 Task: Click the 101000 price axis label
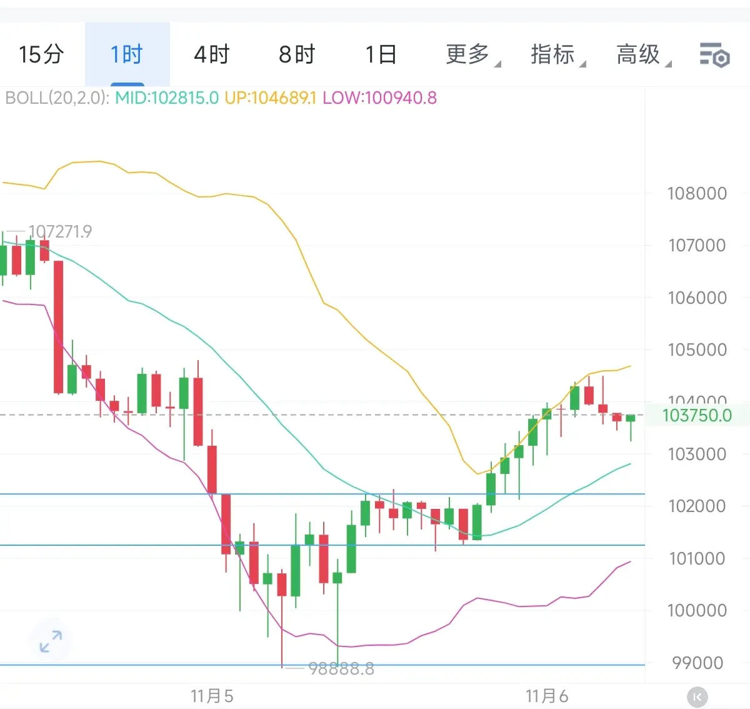point(697,558)
